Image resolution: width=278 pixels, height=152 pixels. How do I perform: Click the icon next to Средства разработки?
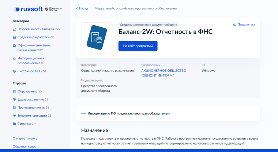click(14, 37)
